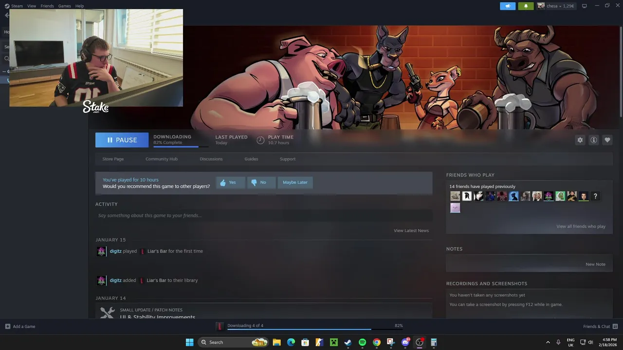Click the unknown friend question-mark avatar
Screen dimensions: 623x350
595,196
